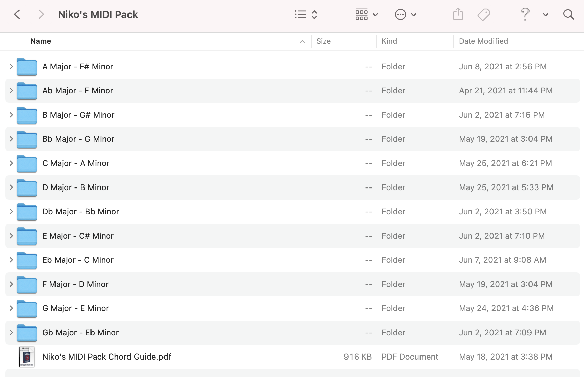This screenshot has height=377, width=584.
Task: Expand the E Major - C# Minor folder
Action: (x=11, y=236)
